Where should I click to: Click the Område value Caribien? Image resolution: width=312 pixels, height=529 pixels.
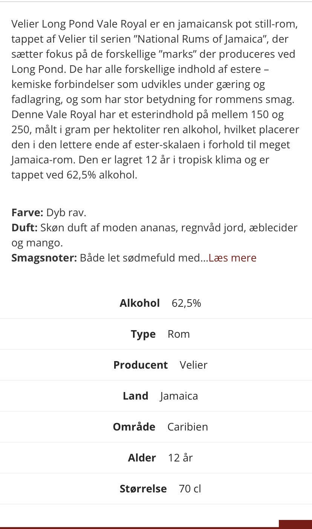[x=188, y=427]
